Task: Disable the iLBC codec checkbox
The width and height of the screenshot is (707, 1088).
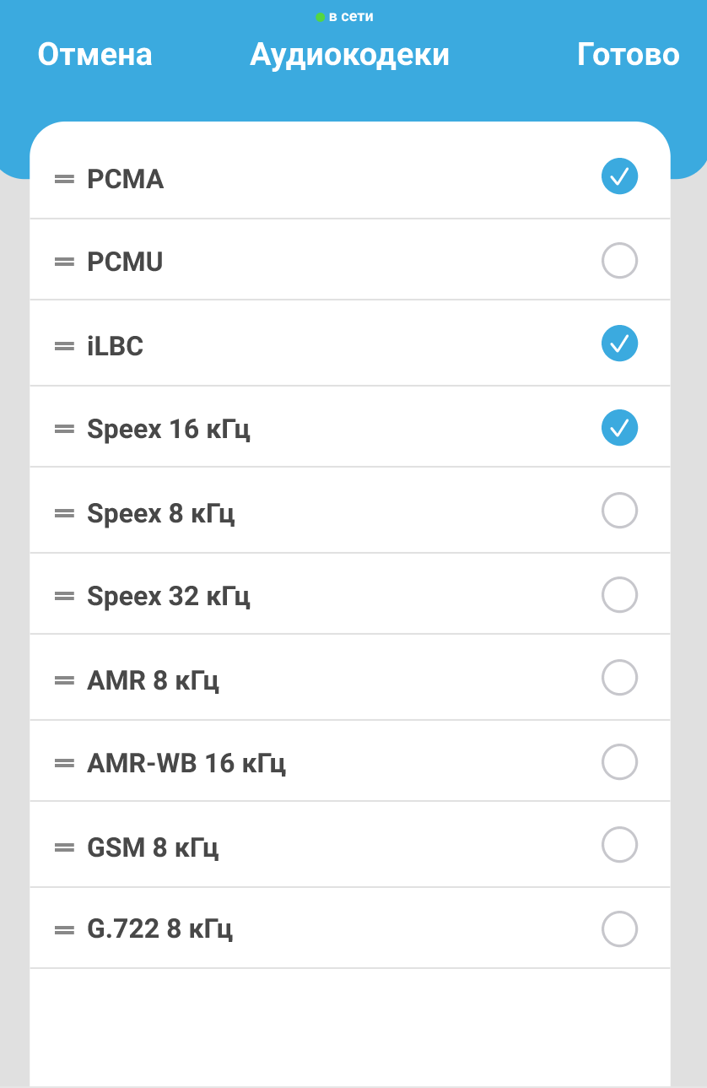Action: point(619,344)
